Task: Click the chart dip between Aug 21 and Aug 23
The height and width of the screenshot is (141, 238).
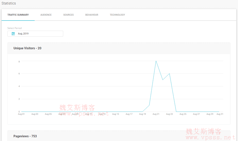Action: [163, 80]
